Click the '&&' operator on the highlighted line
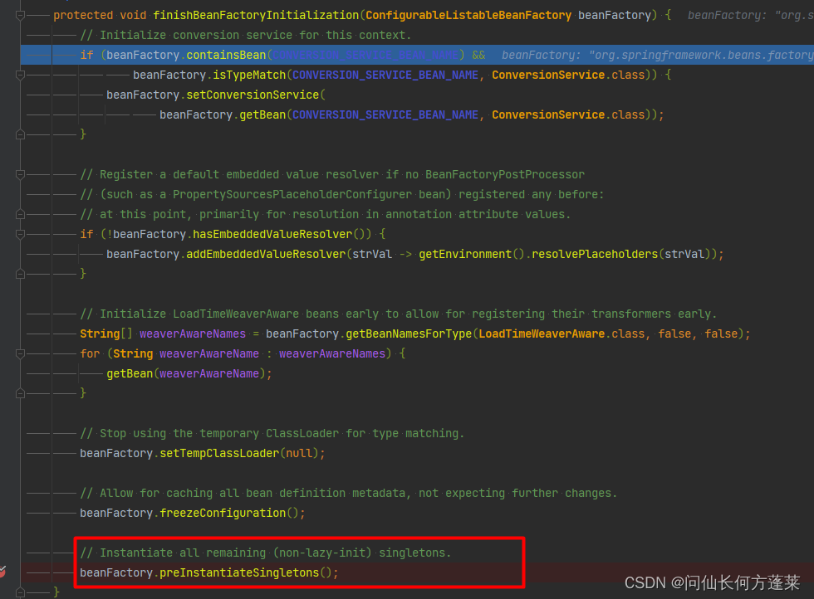814x599 pixels. coord(478,55)
